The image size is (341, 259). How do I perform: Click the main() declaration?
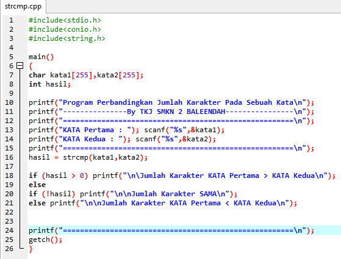(x=41, y=57)
